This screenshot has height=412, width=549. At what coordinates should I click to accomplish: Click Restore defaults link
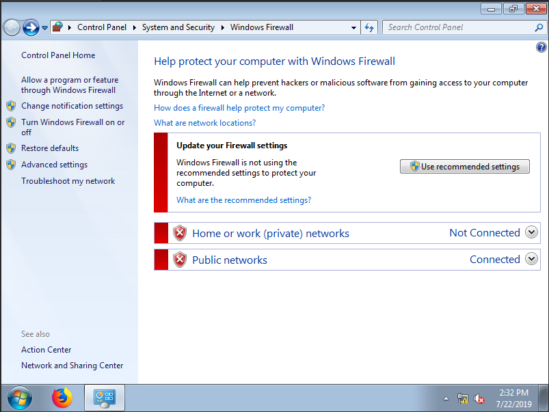pos(50,148)
